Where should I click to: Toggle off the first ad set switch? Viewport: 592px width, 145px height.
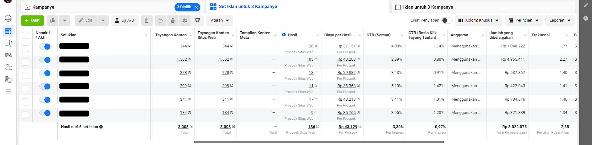[45, 46]
